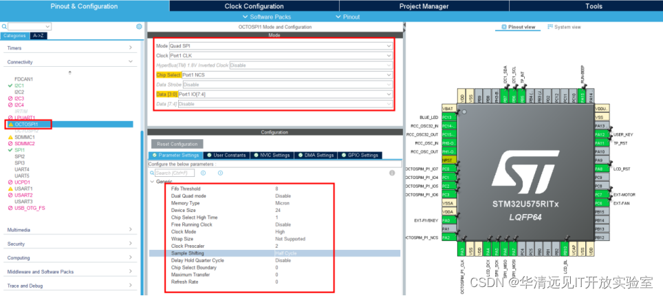Switch to System view

(x=564, y=27)
